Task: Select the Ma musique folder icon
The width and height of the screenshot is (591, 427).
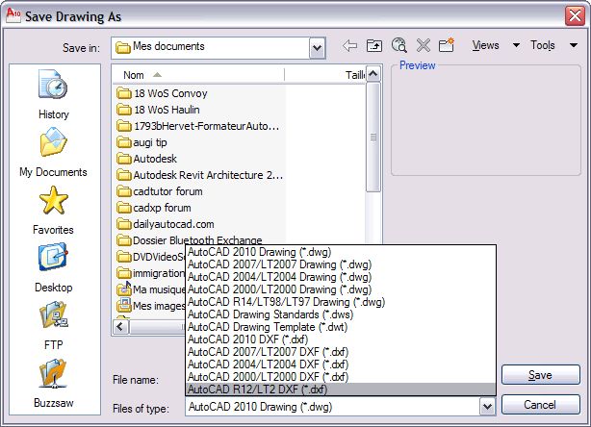Action: pyautogui.click(x=123, y=289)
